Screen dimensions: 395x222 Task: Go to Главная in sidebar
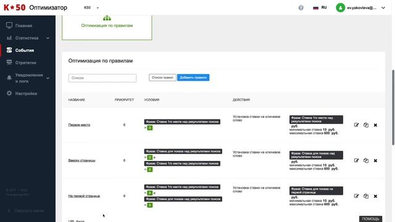click(23, 26)
